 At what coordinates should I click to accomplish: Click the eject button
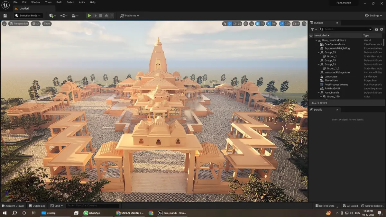coord(106,15)
